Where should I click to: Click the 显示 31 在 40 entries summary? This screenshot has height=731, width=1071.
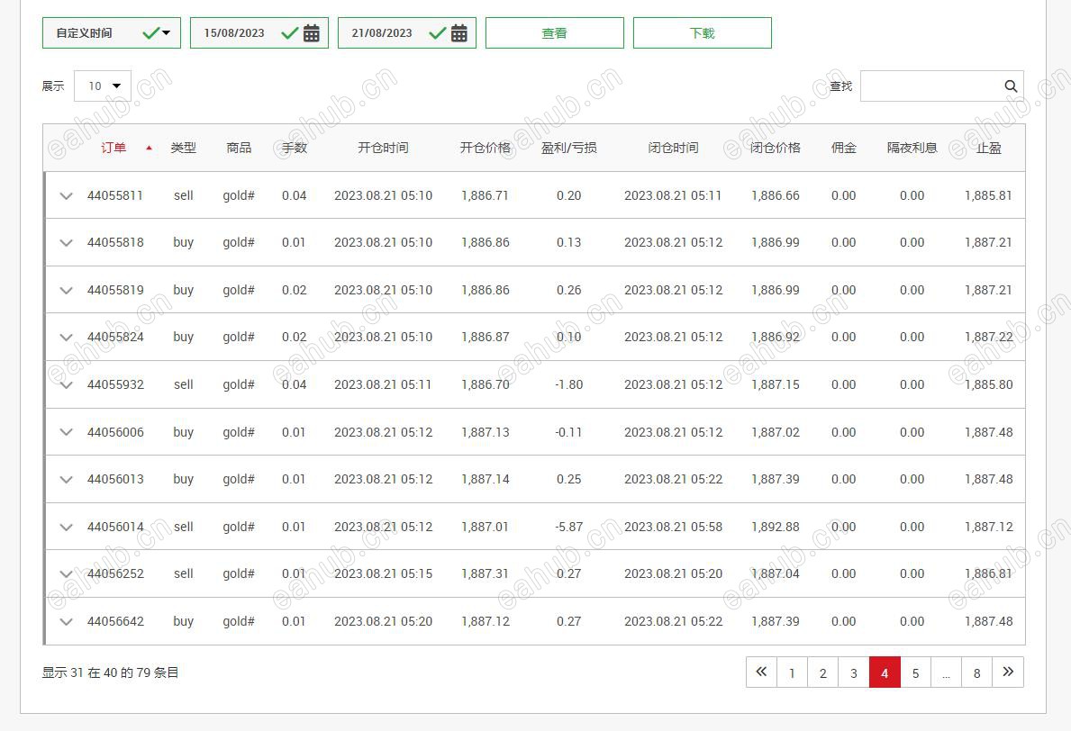[x=110, y=672]
